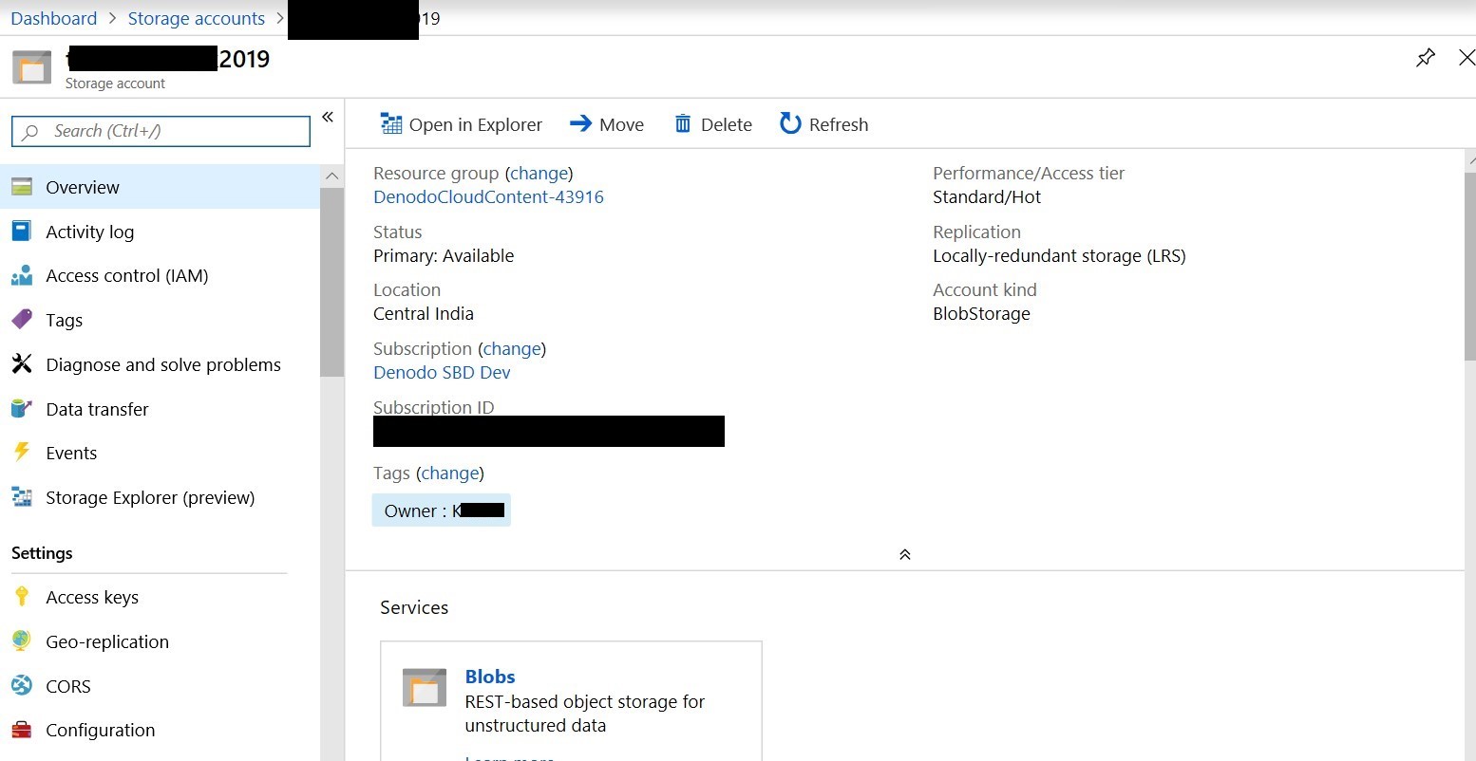Click the Configuration toolbox icon

(x=22, y=730)
